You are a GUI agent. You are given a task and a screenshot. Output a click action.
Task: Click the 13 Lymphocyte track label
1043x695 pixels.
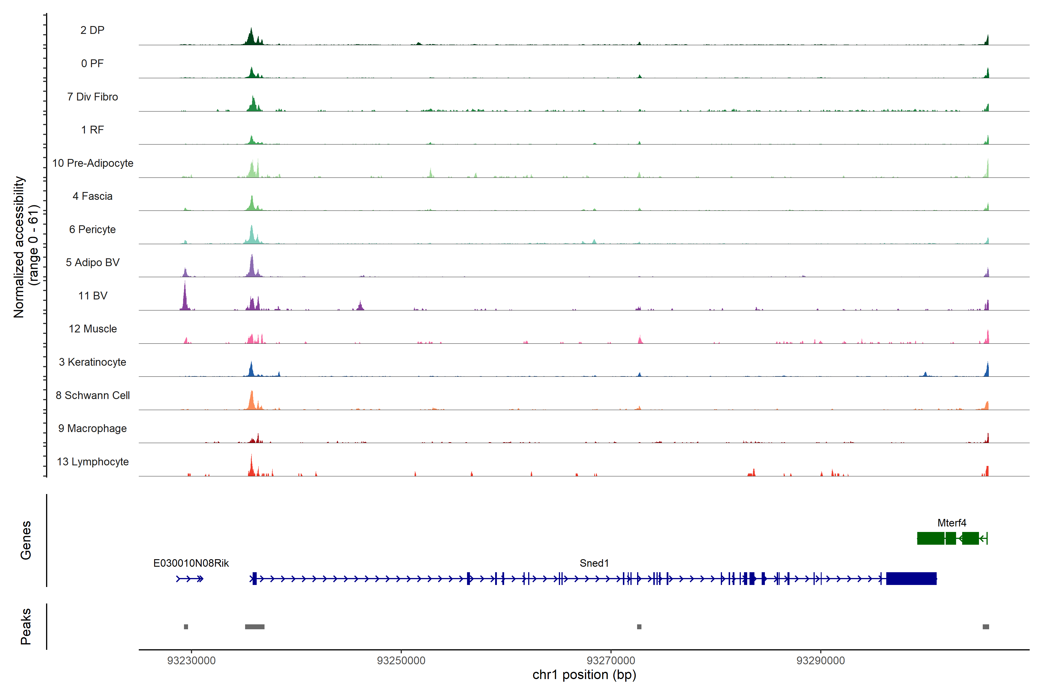click(x=93, y=461)
